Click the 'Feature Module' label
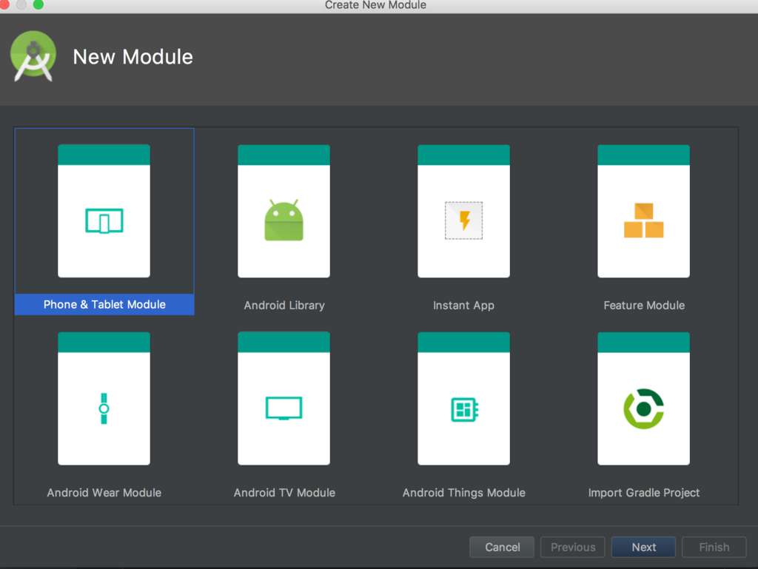 644,306
